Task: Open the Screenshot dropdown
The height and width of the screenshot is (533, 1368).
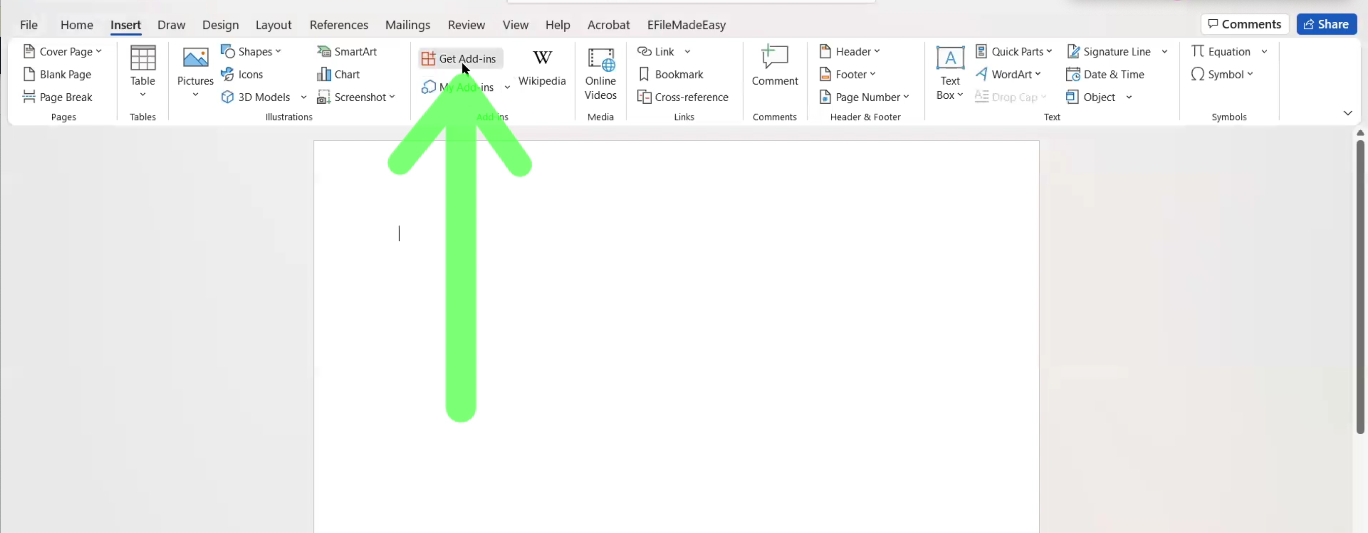Action: (x=356, y=97)
